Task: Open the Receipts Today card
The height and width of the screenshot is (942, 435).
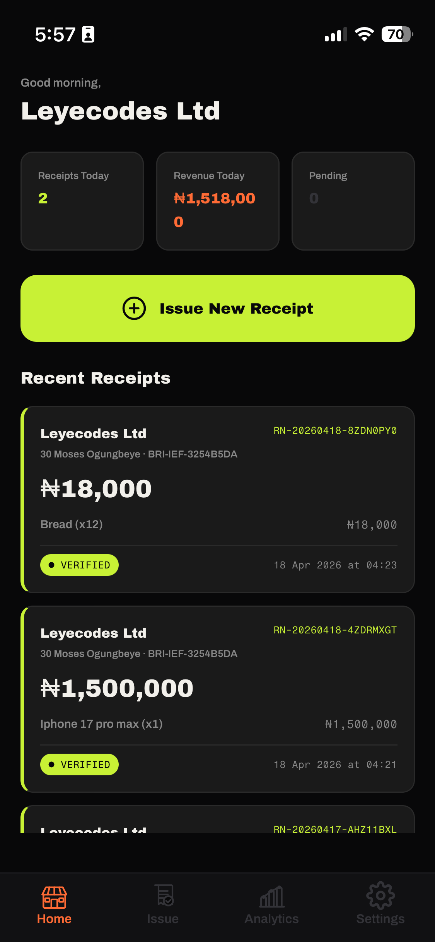Action: point(82,201)
